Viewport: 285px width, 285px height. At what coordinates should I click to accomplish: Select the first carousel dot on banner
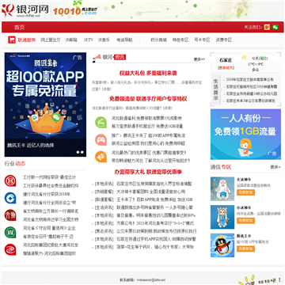(x=78, y=152)
